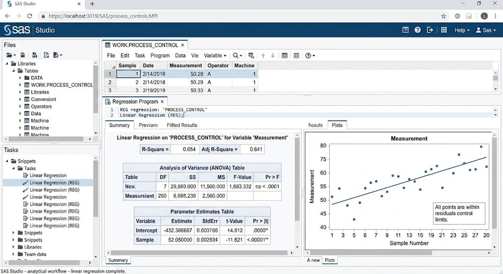Image resolution: width=503 pixels, height=274 pixels.
Task: Close the WORK.PROCESS_CONTROL tab
Action: tap(183, 45)
